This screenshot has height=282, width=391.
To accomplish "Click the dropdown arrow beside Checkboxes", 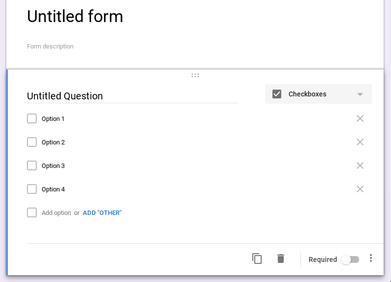I will [360, 94].
